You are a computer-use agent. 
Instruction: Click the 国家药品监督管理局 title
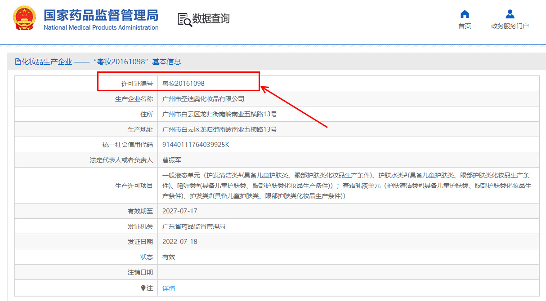pos(101,15)
